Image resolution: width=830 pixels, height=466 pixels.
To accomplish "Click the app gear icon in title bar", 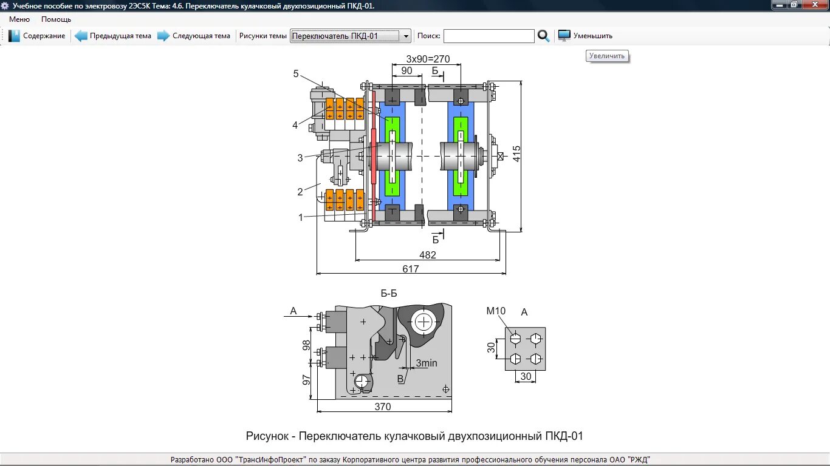I will pos(5,5).
